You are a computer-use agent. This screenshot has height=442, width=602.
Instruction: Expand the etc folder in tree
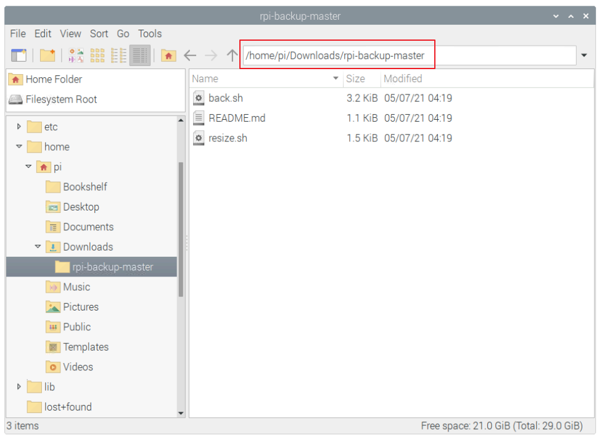[19, 127]
